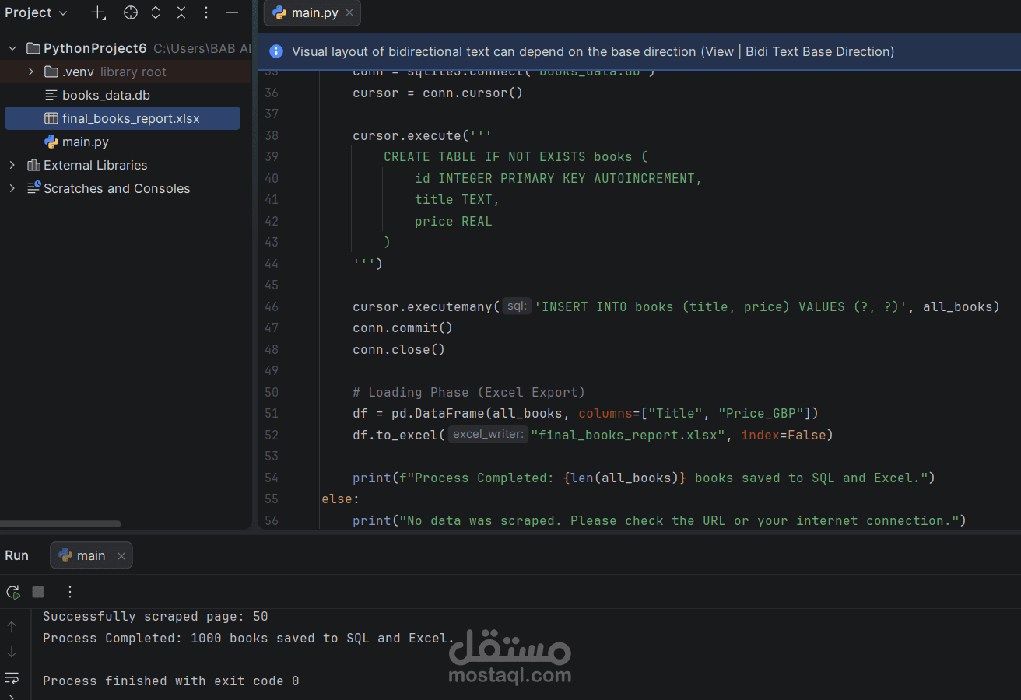Click the 'price REAL' SQL line
The height and width of the screenshot is (700, 1021).
[453, 221]
